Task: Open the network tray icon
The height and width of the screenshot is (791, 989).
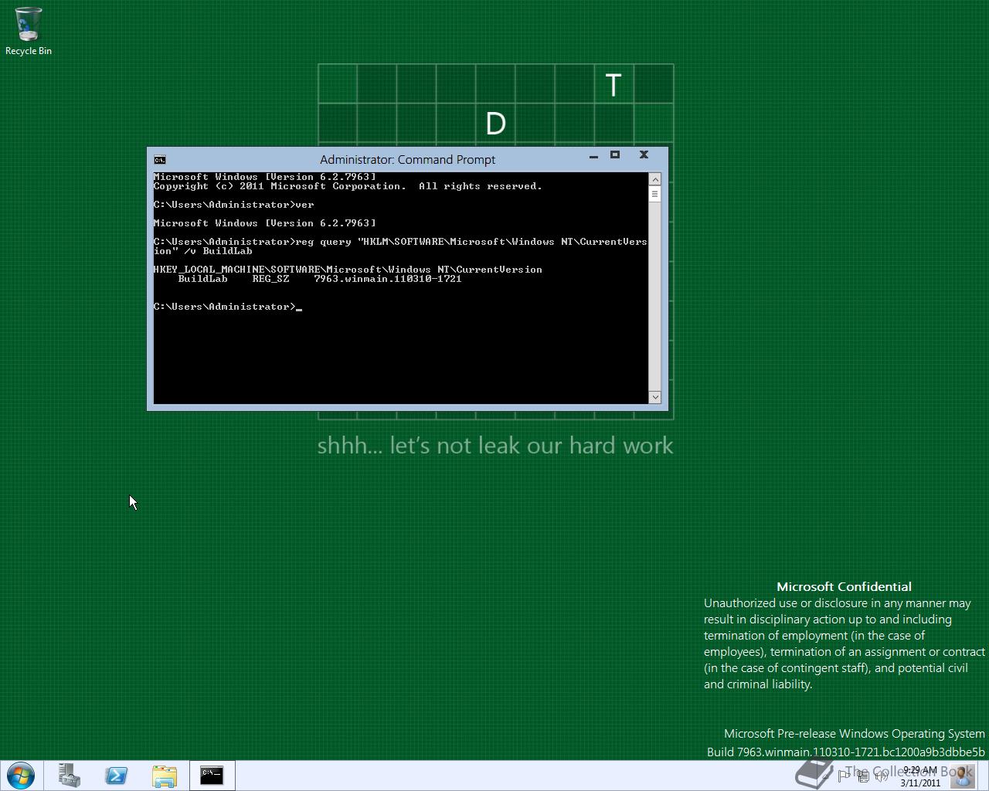Action: coord(863,775)
